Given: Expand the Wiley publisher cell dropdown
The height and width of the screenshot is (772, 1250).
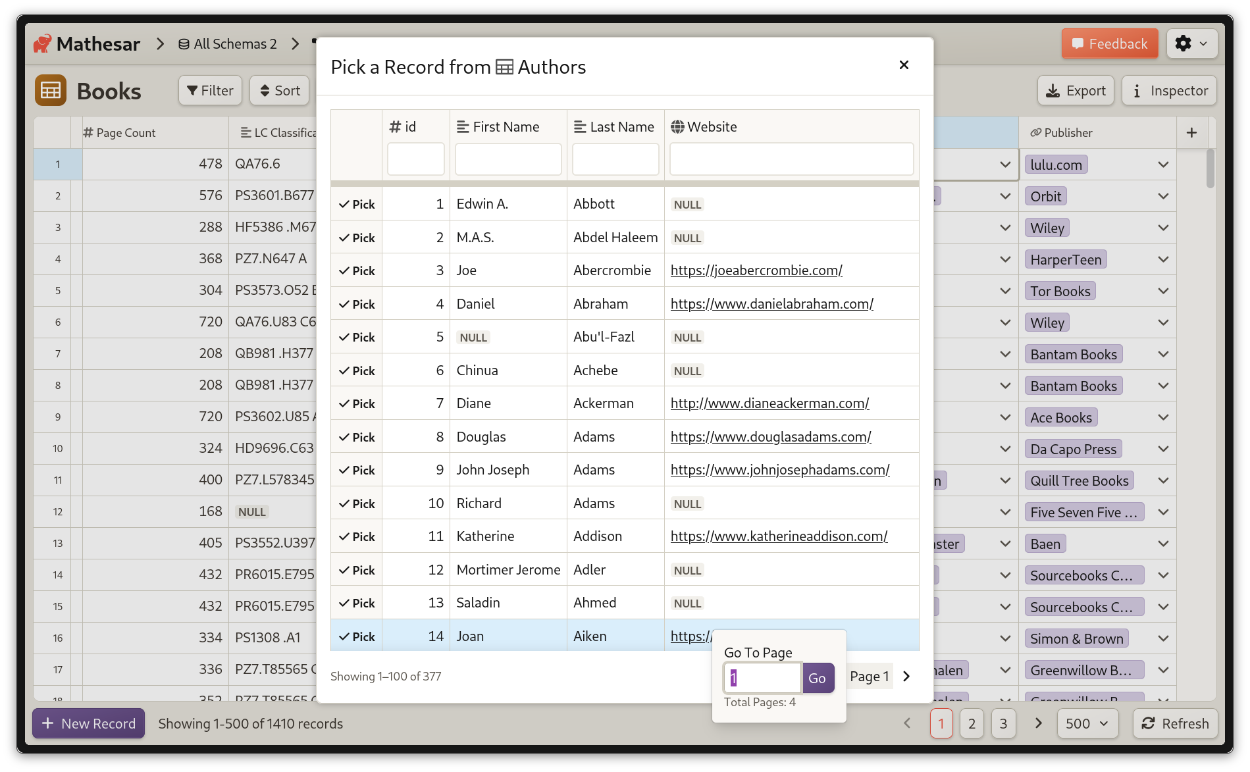Looking at the screenshot, I should tap(1163, 228).
